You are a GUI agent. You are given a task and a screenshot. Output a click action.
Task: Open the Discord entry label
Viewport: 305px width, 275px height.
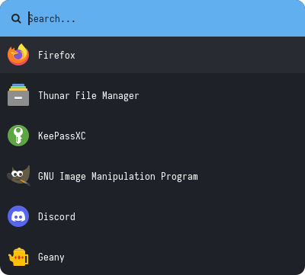click(56, 216)
